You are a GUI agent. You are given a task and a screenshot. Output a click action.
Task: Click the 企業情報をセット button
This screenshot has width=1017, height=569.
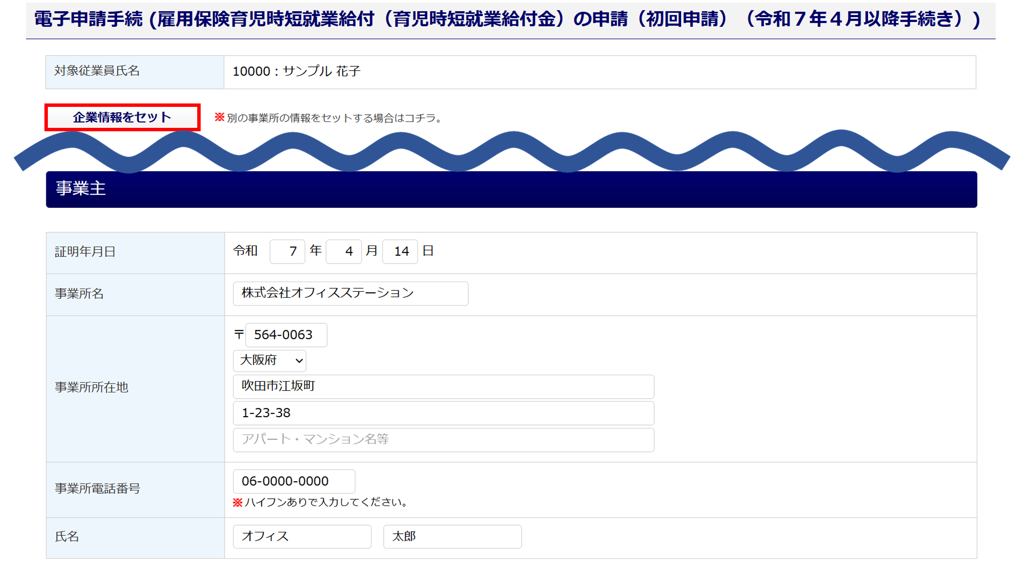click(x=122, y=117)
